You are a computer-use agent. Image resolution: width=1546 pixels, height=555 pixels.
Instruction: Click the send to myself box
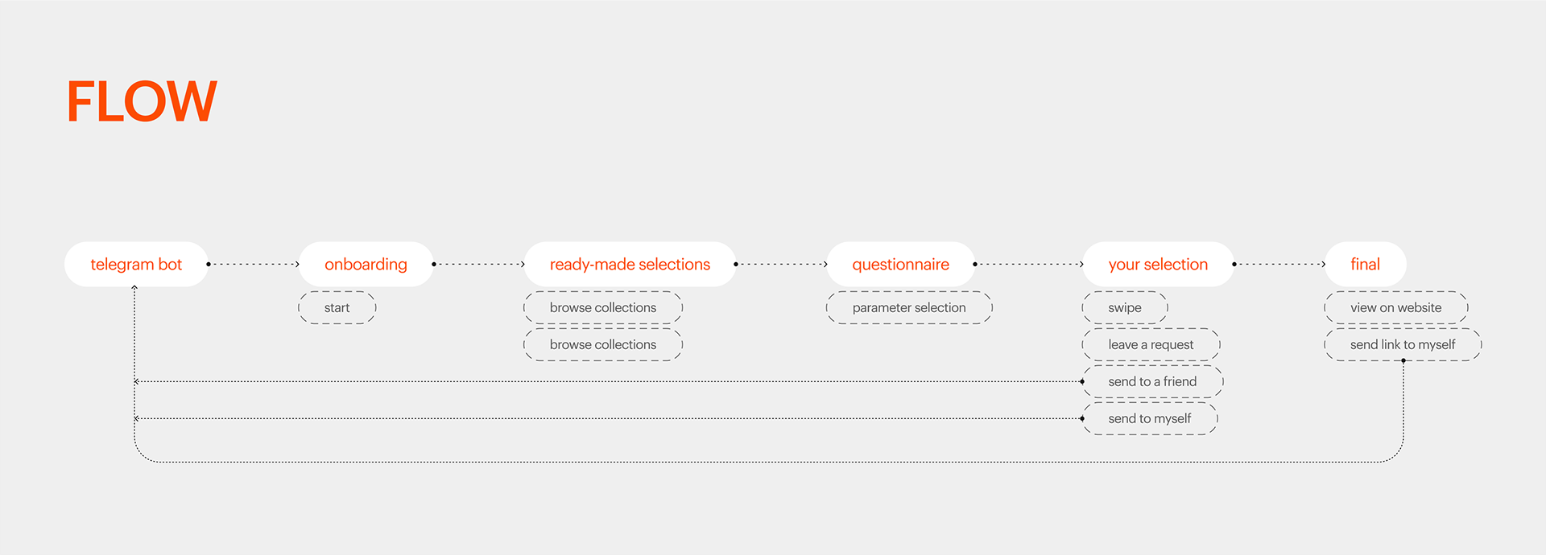pos(1150,418)
